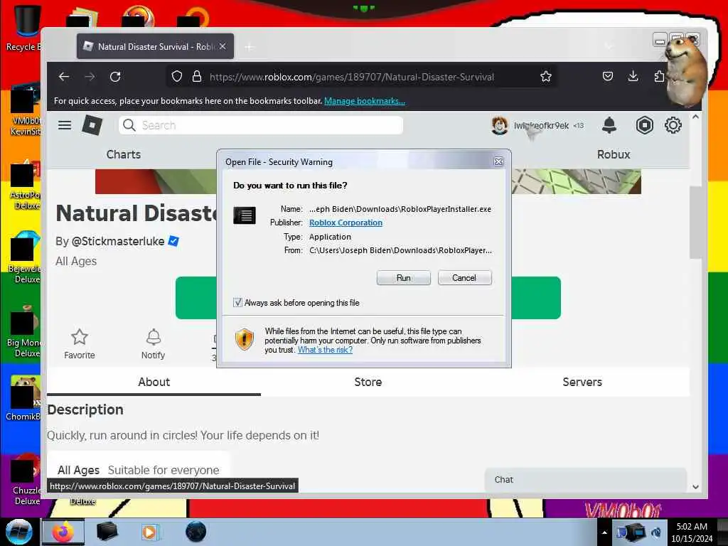Click the volume tray icon
Viewport: 728px width, 546px height.
[655, 532]
